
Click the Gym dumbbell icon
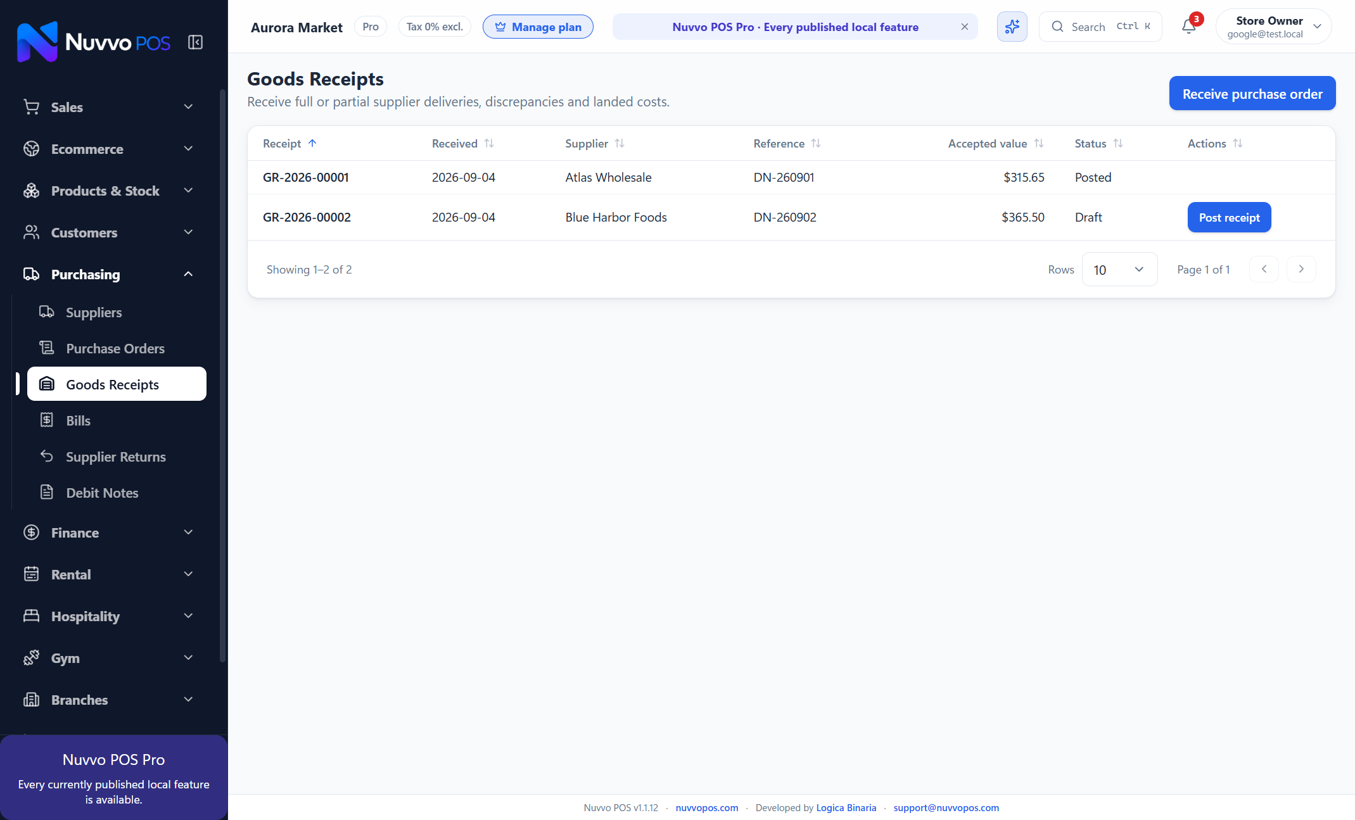(32, 658)
